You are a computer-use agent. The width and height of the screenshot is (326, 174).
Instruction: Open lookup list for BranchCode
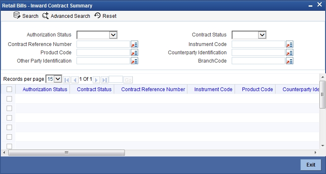click(x=290, y=61)
